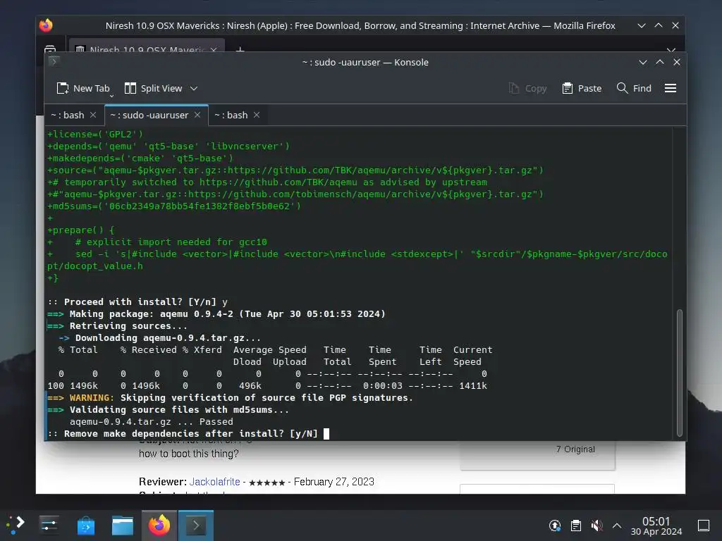The height and width of the screenshot is (541, 722).
Task: Expand the Firefox list all tabs arrow
Action: pos(671,49)
